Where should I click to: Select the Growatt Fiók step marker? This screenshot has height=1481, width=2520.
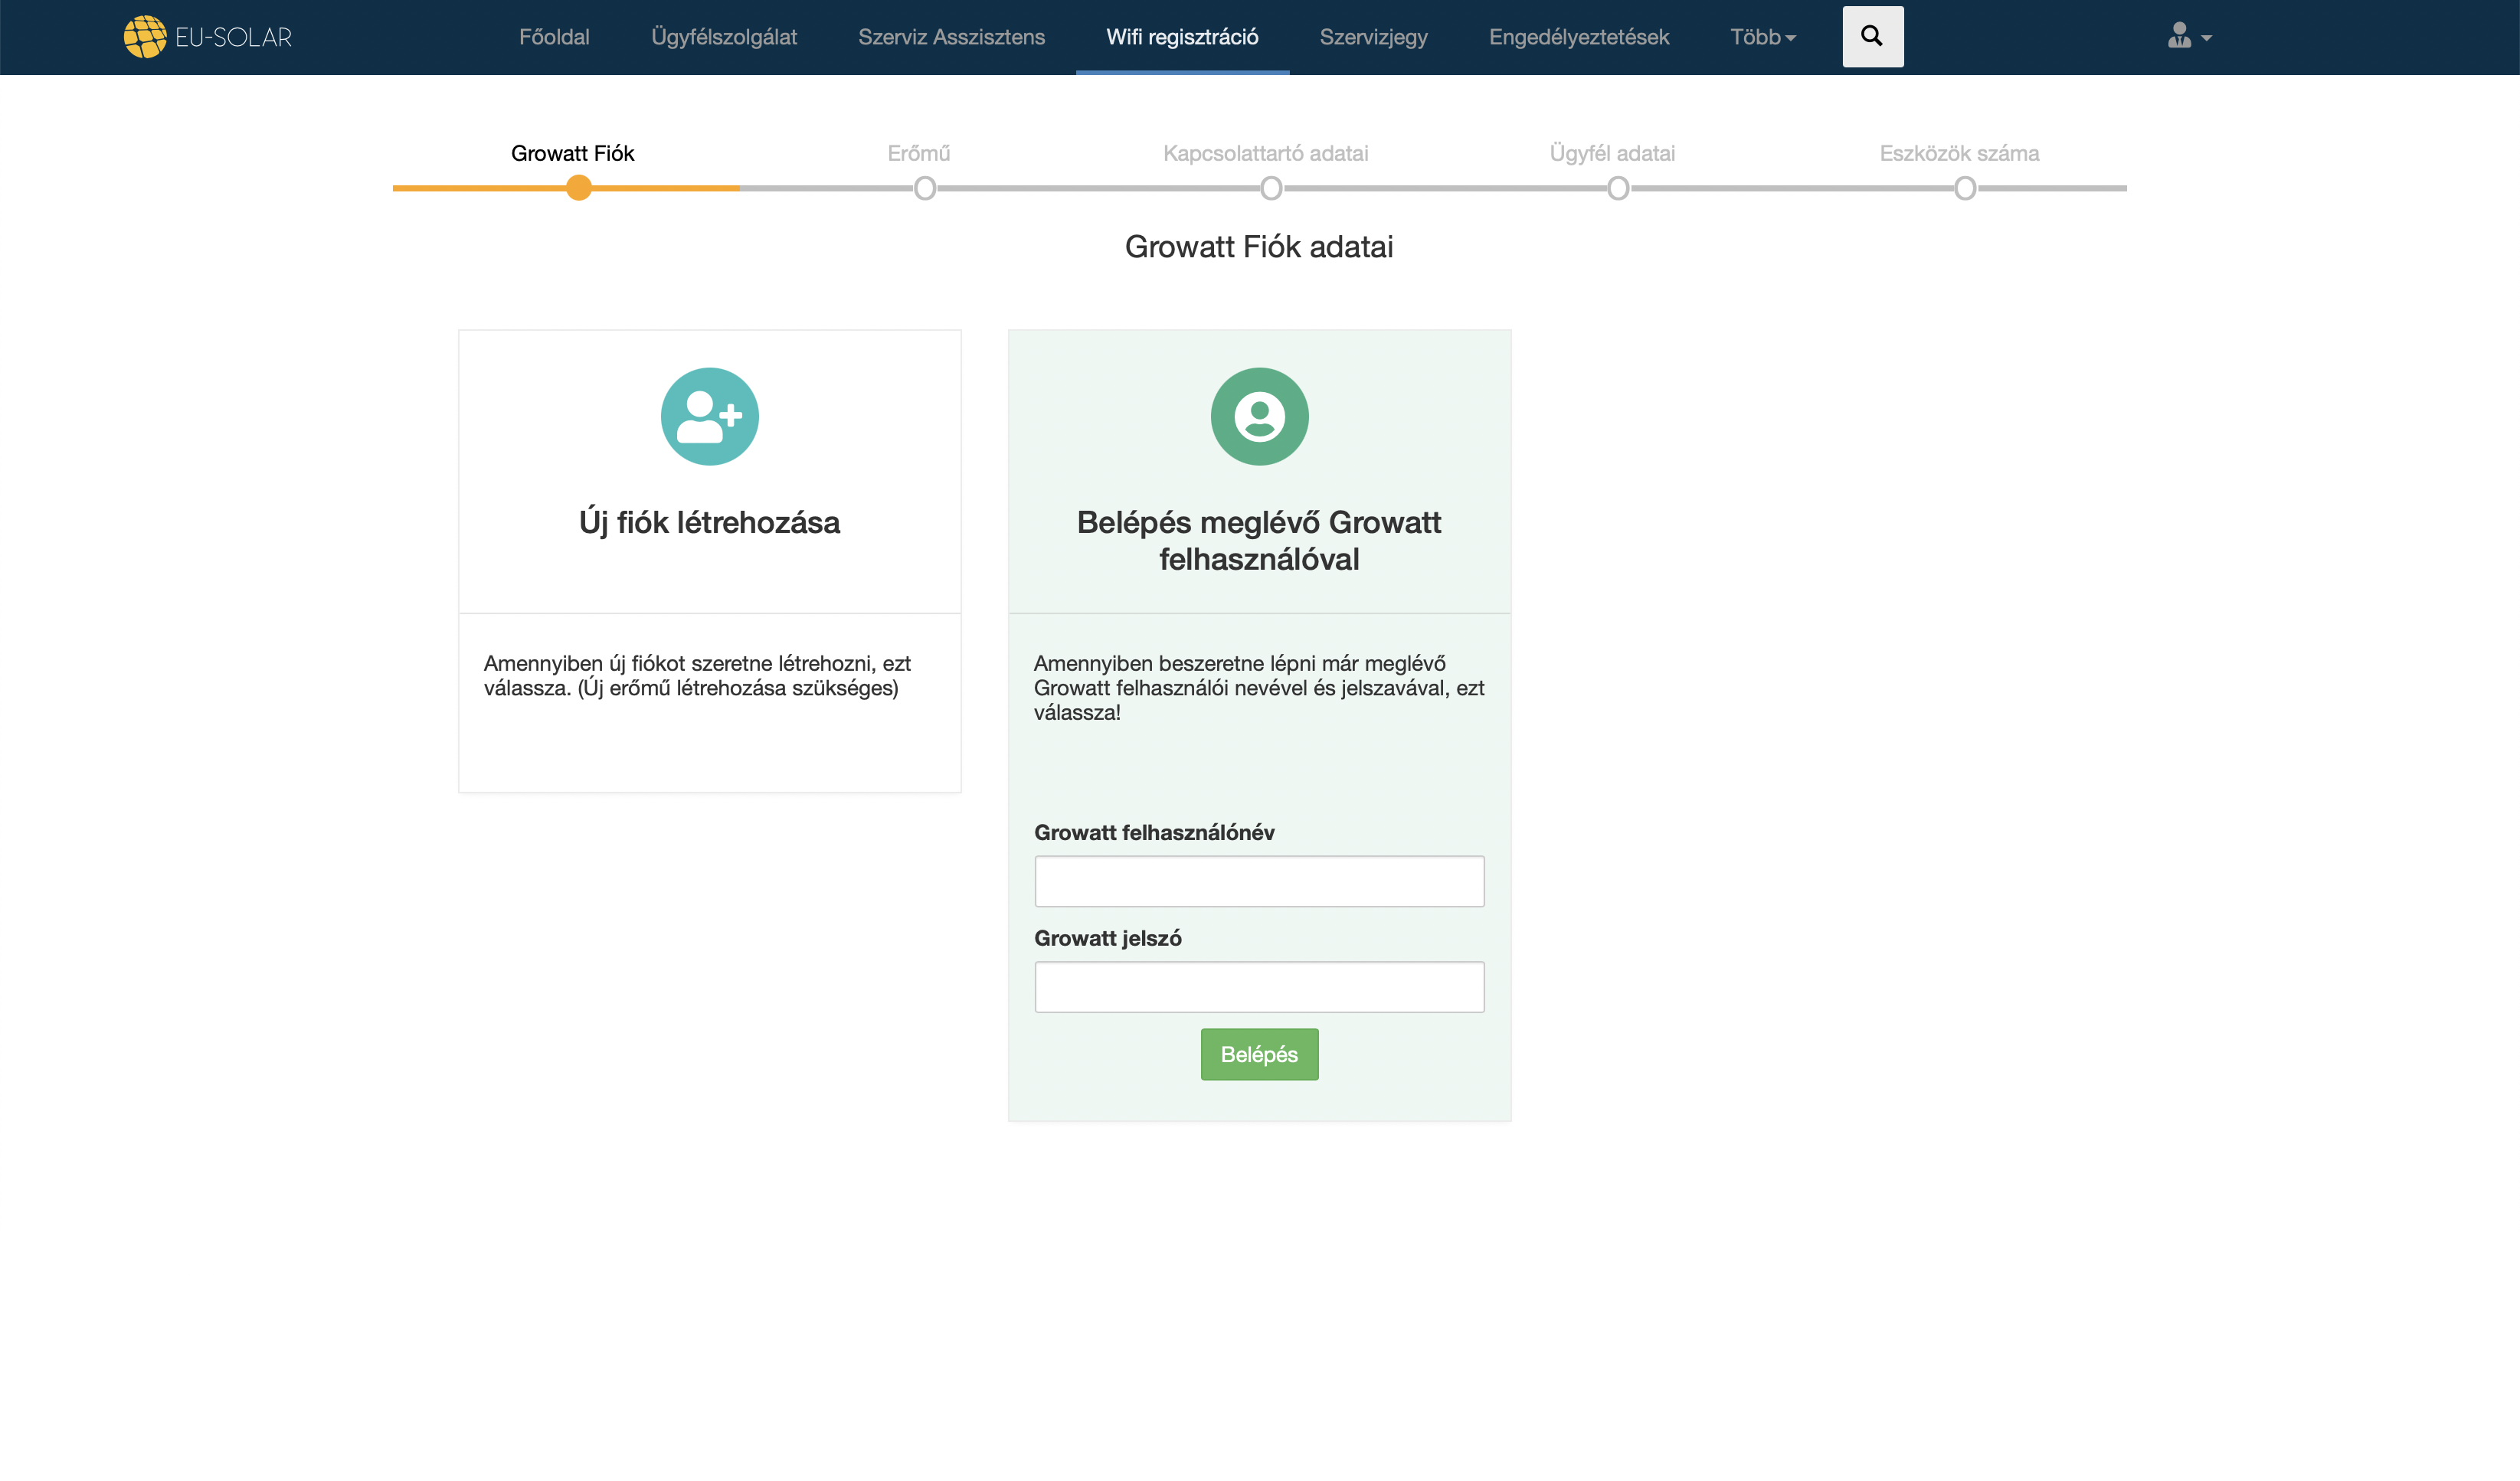click(x=578, y=188)
